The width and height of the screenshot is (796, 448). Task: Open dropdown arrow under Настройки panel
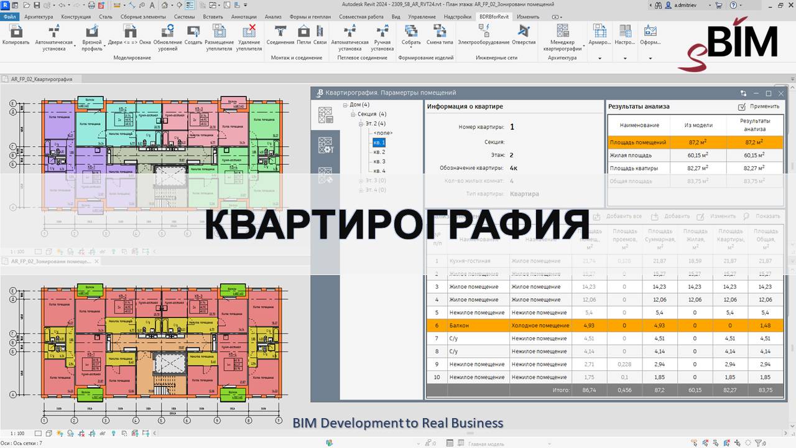[625, 58]
